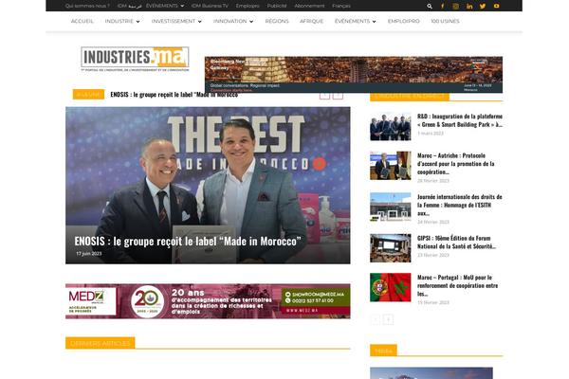Open Portugal and Morocco flags thumbnail
569x379 pixels.
click(391, 287)
